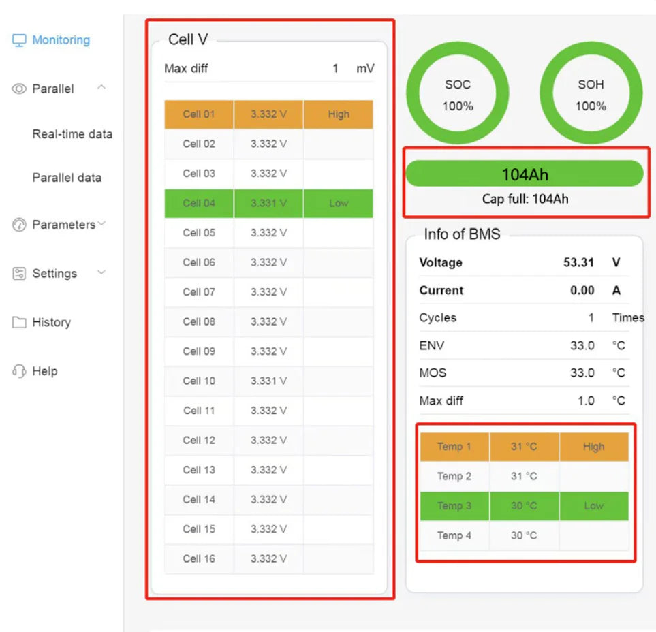The image size is (656, 632).
Task: Expand the Settings menu chevron
Action: tap(101, 273)
